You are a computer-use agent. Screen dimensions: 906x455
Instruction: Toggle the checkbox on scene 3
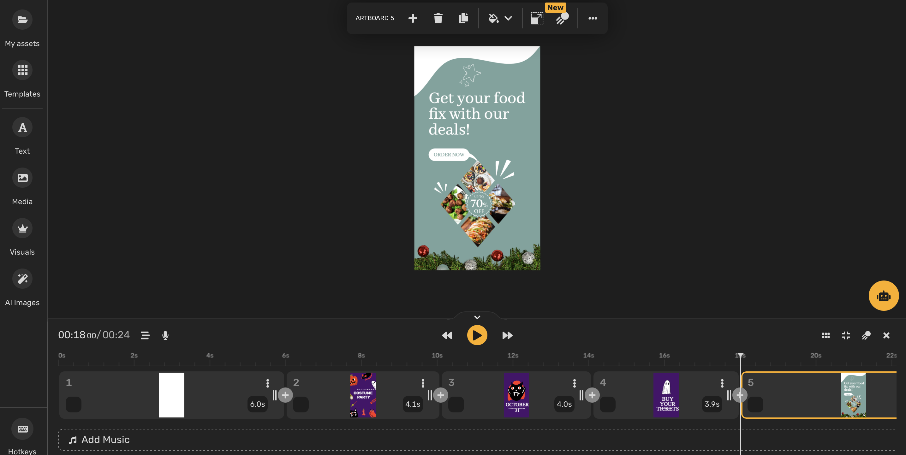click(456, 405)
